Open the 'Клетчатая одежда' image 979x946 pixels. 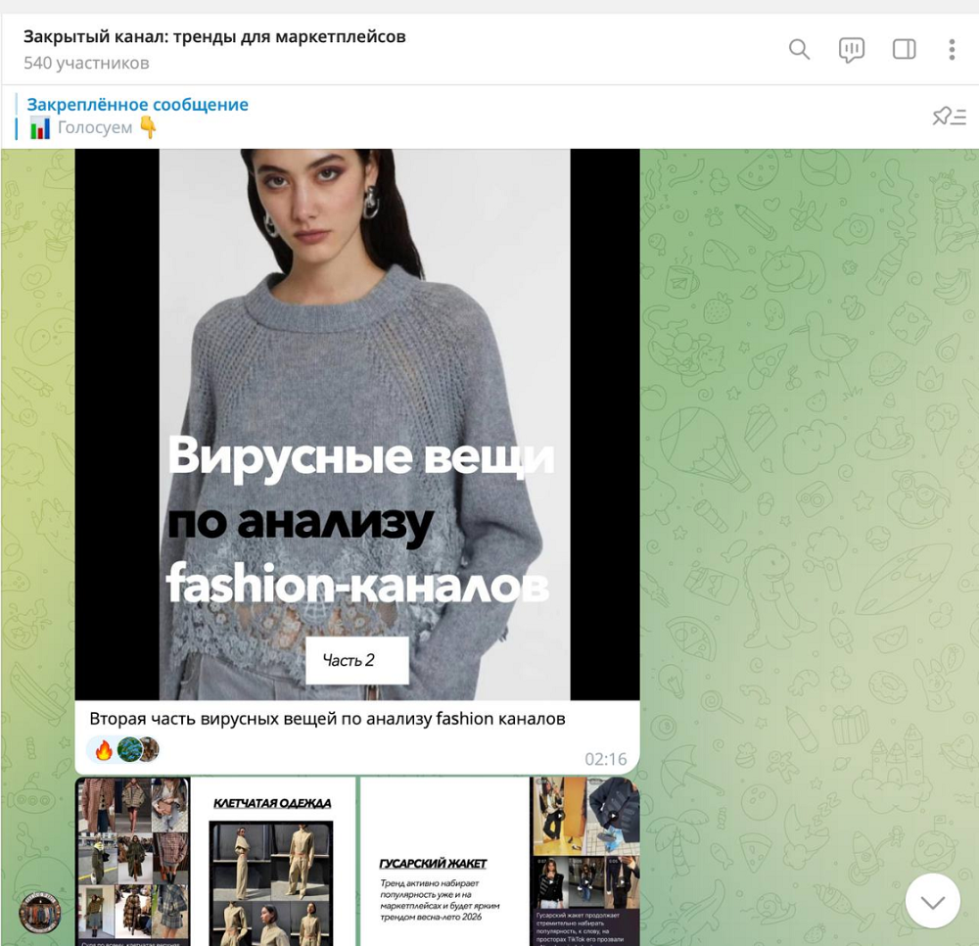[273, 860]
